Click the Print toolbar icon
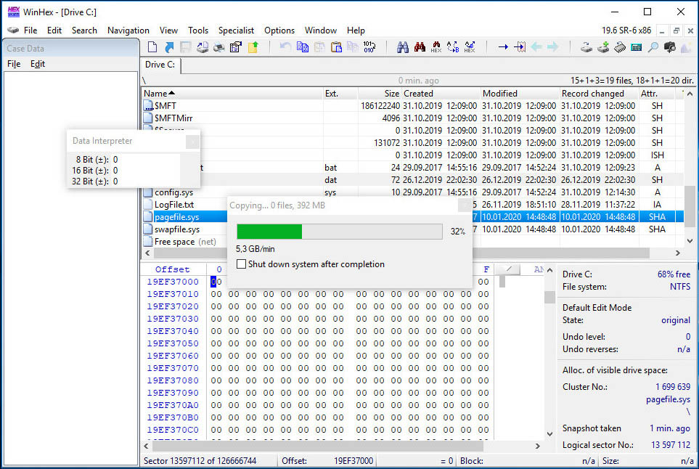699x469 pixels. 219,46
